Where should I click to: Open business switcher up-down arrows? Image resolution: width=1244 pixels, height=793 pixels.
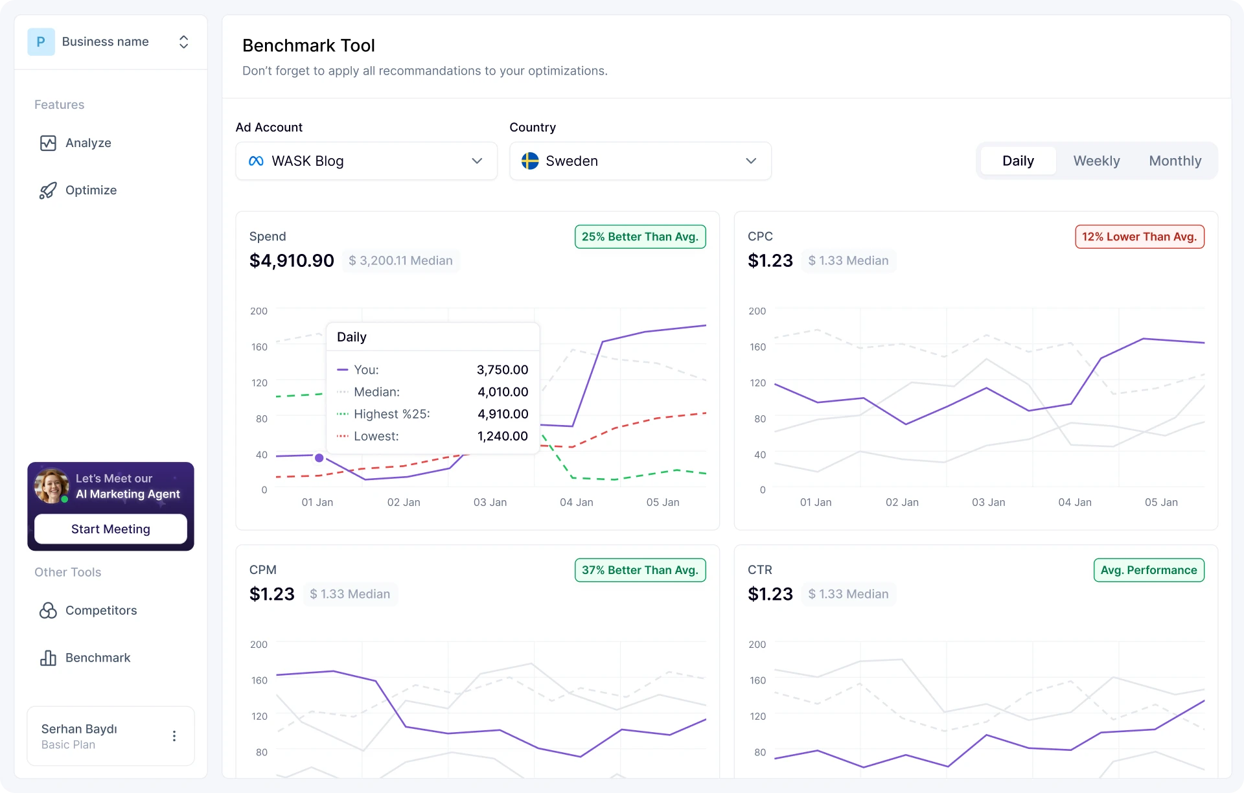click(184, 42)
